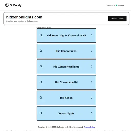Click search icon beside Hid Xenon Bulbs
Viewport: 131px width, 131px height.
pos(41,51)
